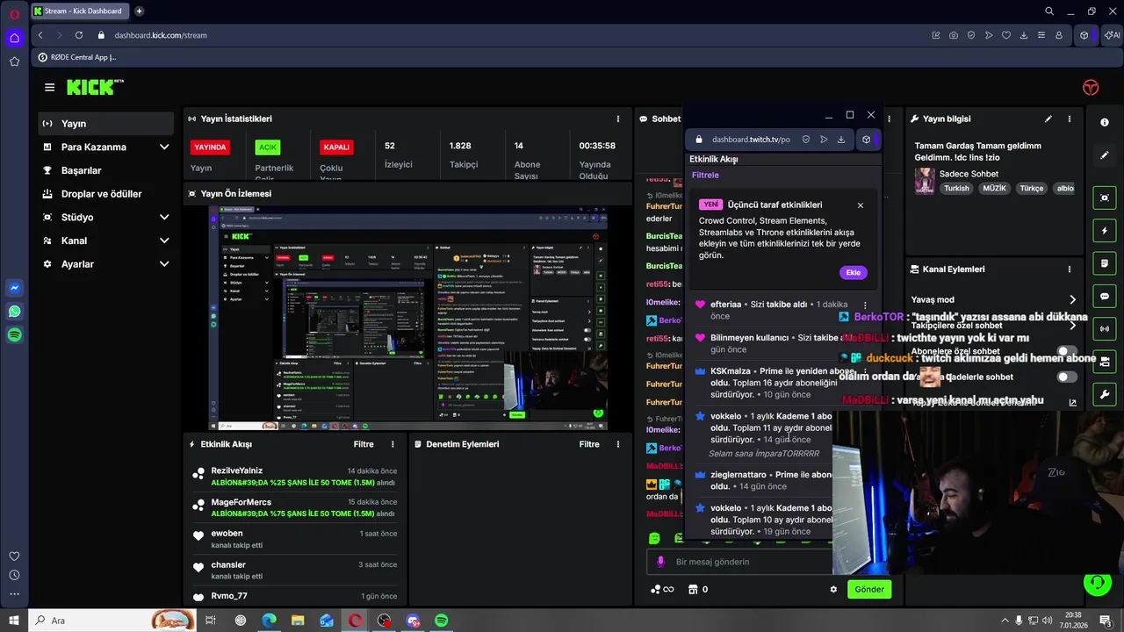This screenshot has width=1124, height=632.
Task: Expand the Stüdyo sidebar section
Action: (x=105, y=217)
